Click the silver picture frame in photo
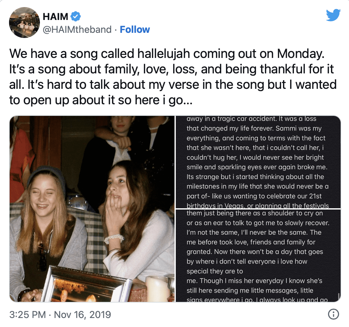 pyautogui.click(x=87, y=287)
